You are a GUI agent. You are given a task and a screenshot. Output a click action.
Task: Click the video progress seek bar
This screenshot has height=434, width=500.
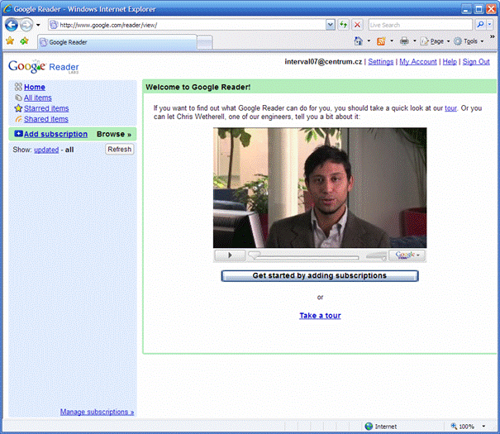point(303,256)
